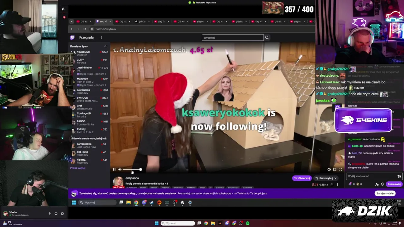Viewport: 404px width, 227px height.
Task: Open PAGO3 Counter-Strike channel
Action: (x=89, y=123)
